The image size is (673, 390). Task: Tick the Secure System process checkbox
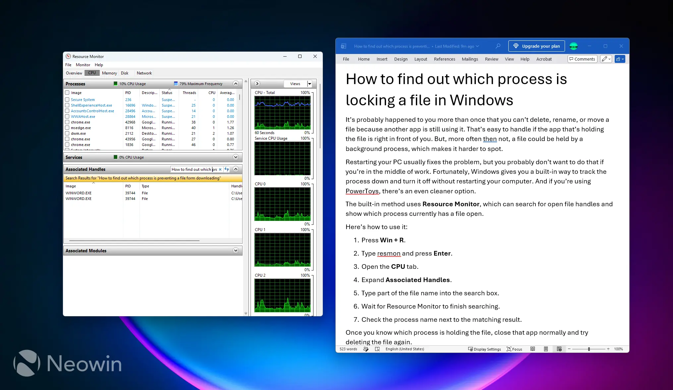pyautogui.click(x=67, y=100)
